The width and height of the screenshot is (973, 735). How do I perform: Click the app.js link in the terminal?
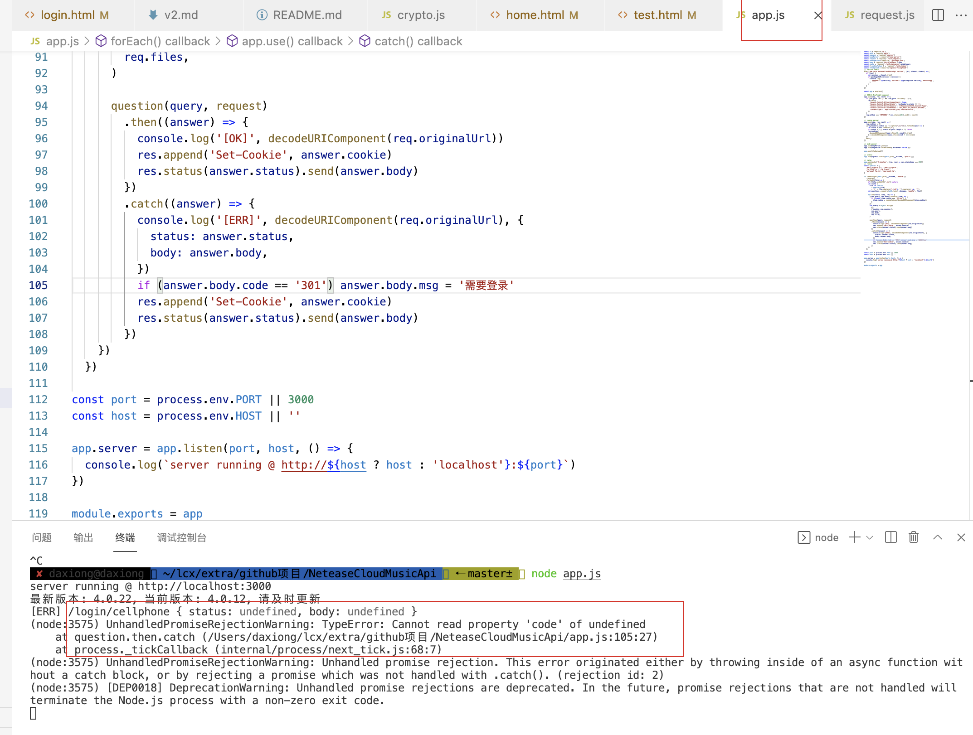pos(582,573)
